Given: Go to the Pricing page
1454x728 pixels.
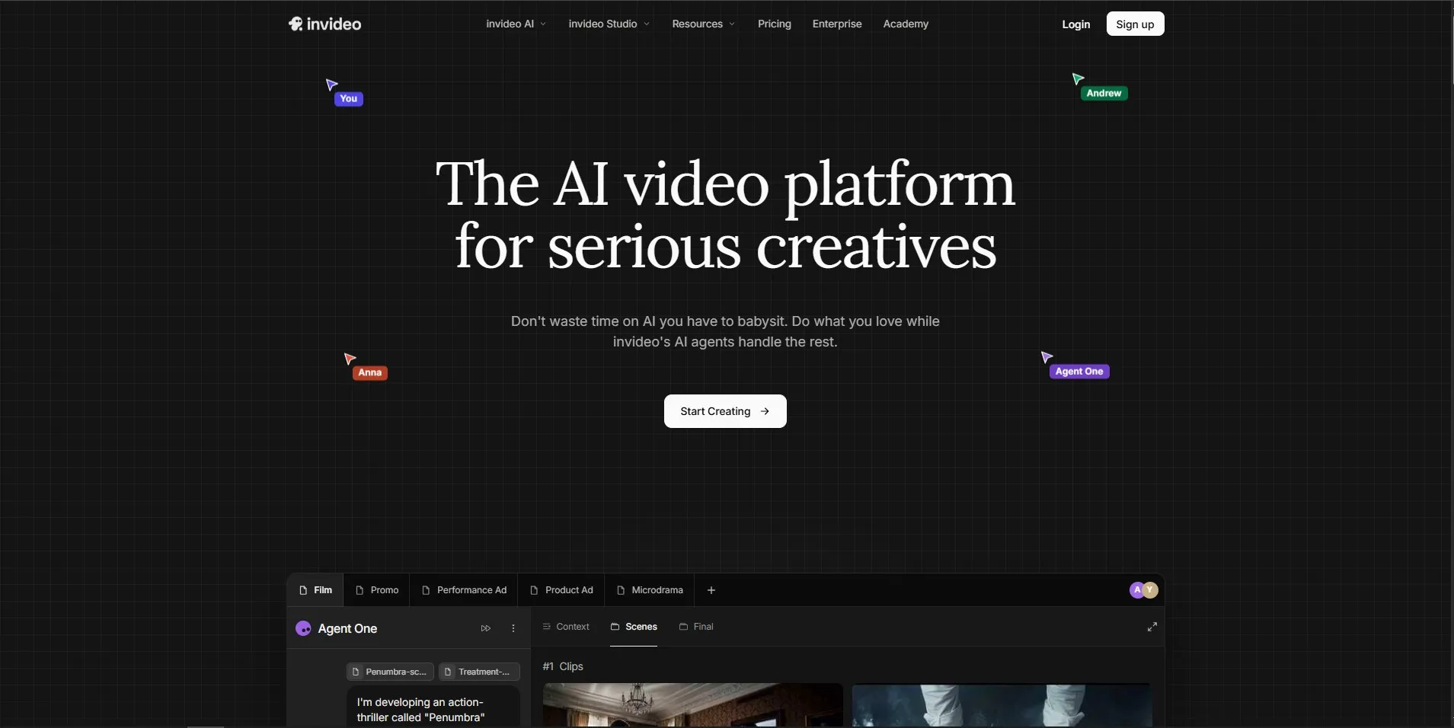Looking at the screenshot, I should [774, 24].
